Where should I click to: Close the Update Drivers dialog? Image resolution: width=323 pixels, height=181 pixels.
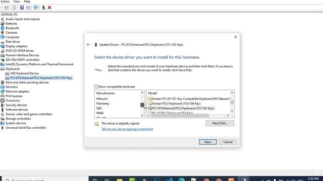[x=236, y=37]
